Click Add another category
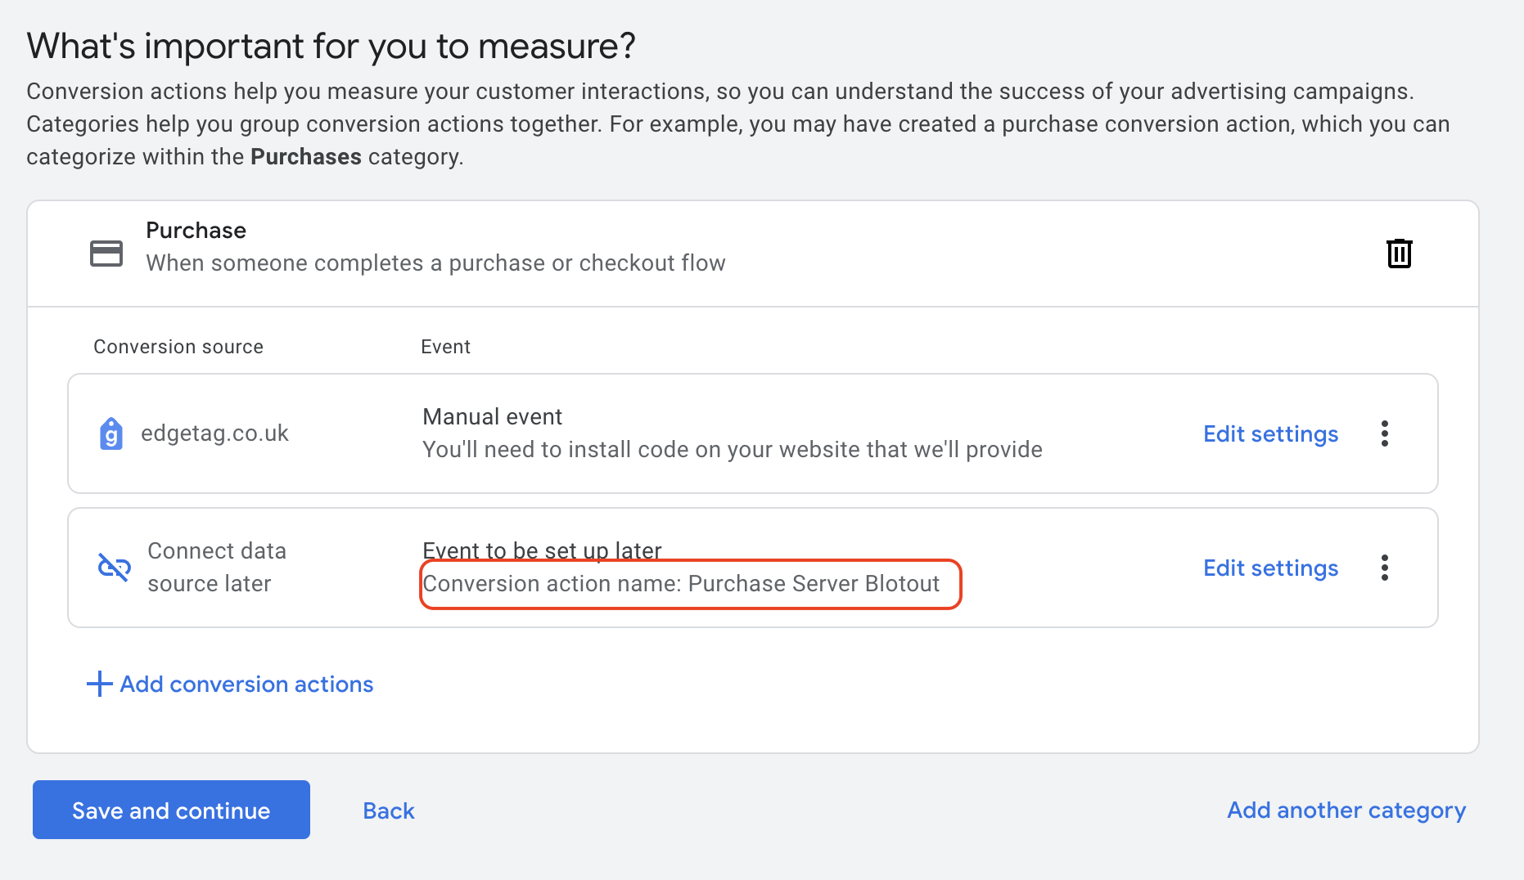 [x=1346, y=810]
